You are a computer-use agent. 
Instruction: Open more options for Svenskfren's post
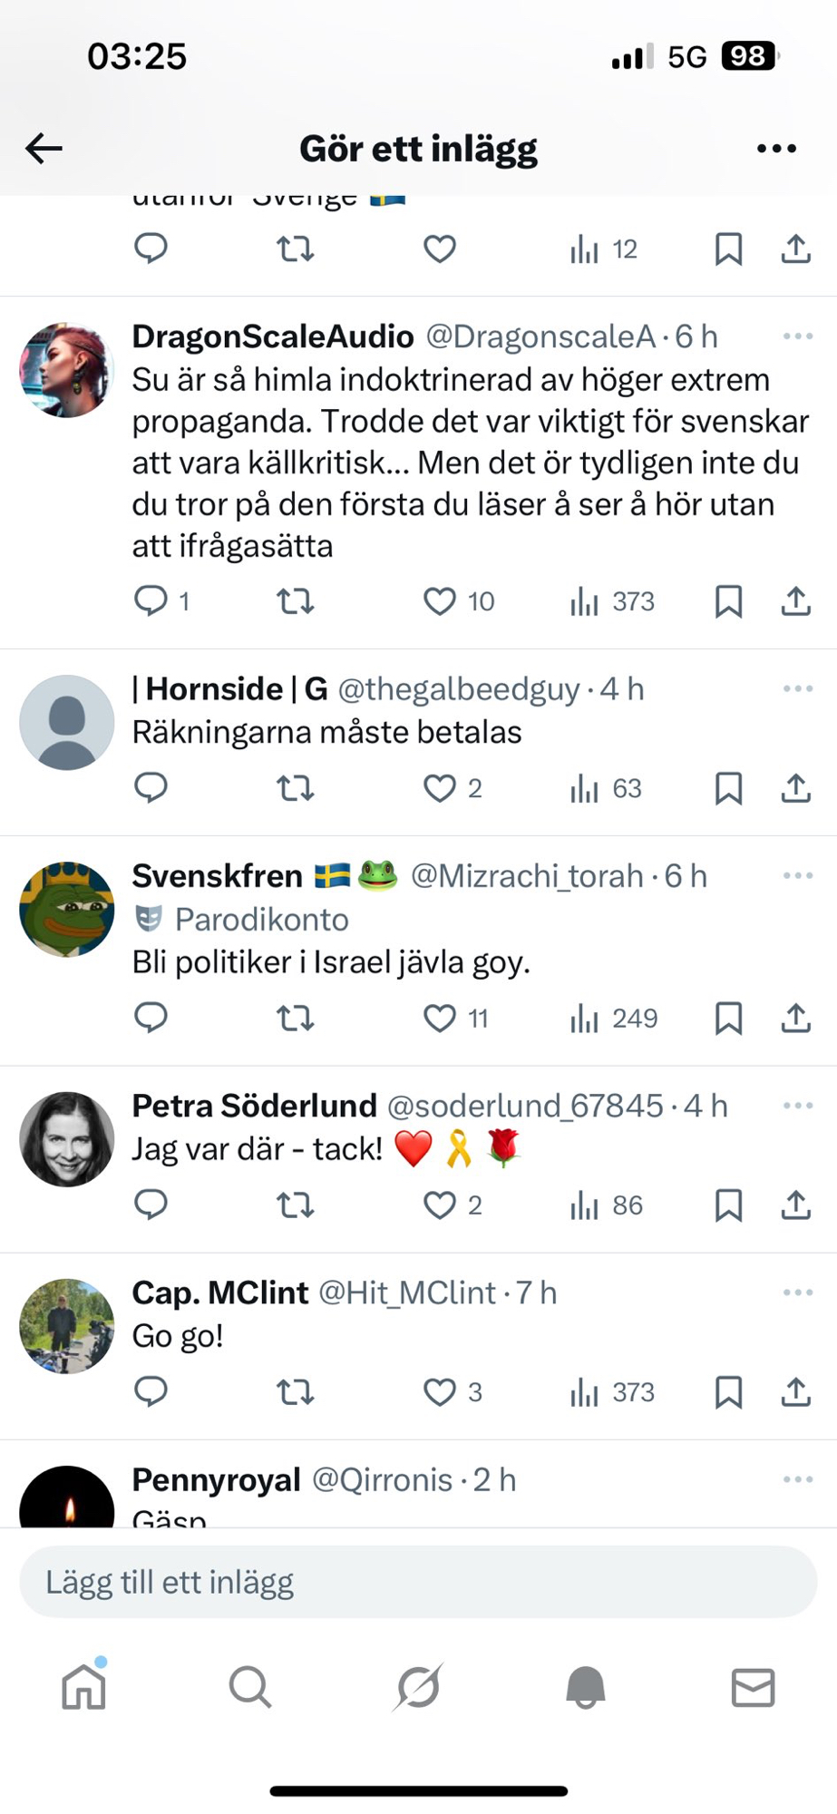coord(797,876)
